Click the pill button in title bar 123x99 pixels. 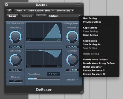[x=79, y=5]
